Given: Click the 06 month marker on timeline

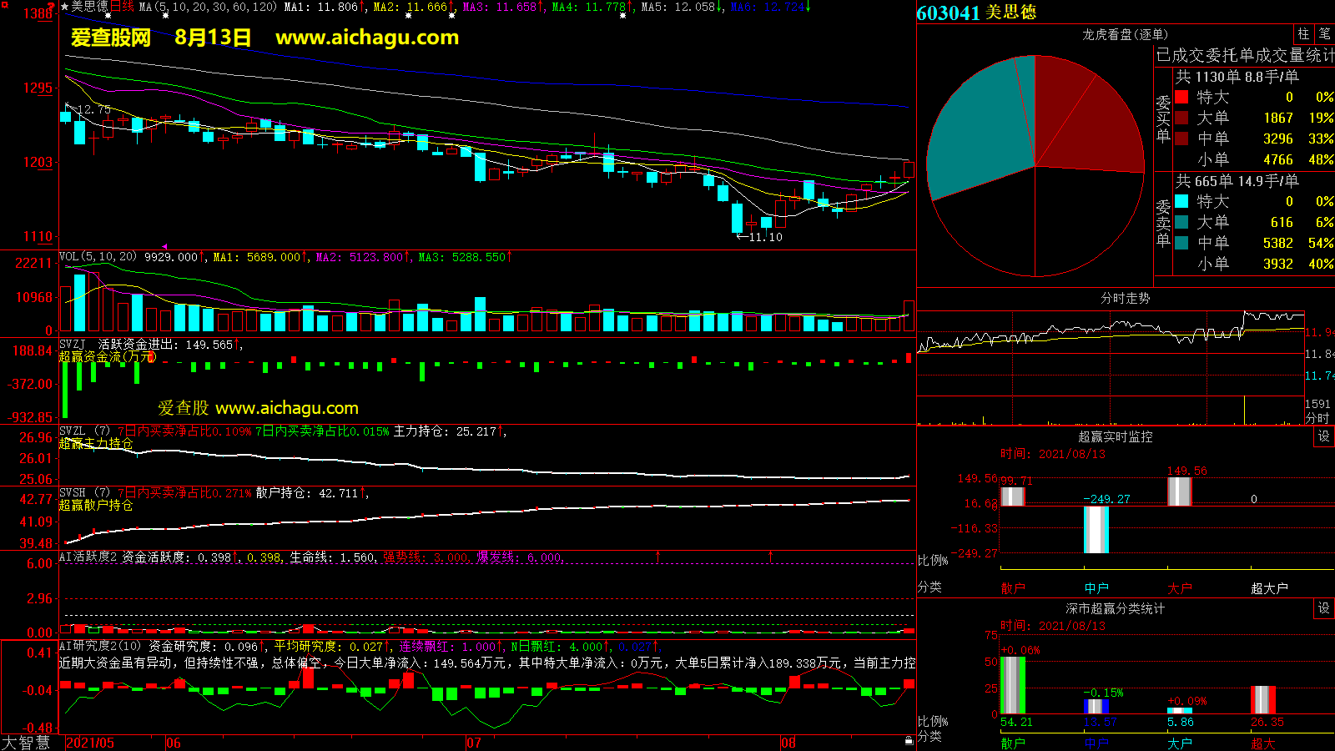Looking at the screenshot, I should (174, 743).
